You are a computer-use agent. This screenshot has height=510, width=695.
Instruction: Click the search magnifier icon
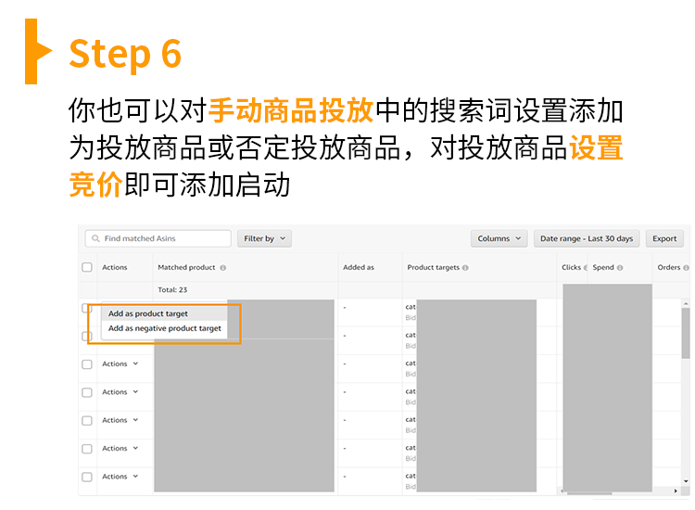pyautogui.click(x=95, y=239)
